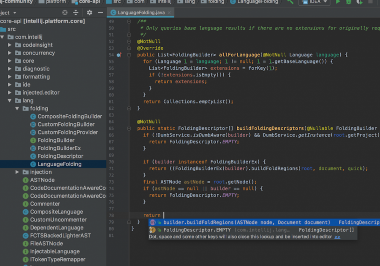Collapse the allForLanguage method fold arrow
380x266 pixels.
129,55
